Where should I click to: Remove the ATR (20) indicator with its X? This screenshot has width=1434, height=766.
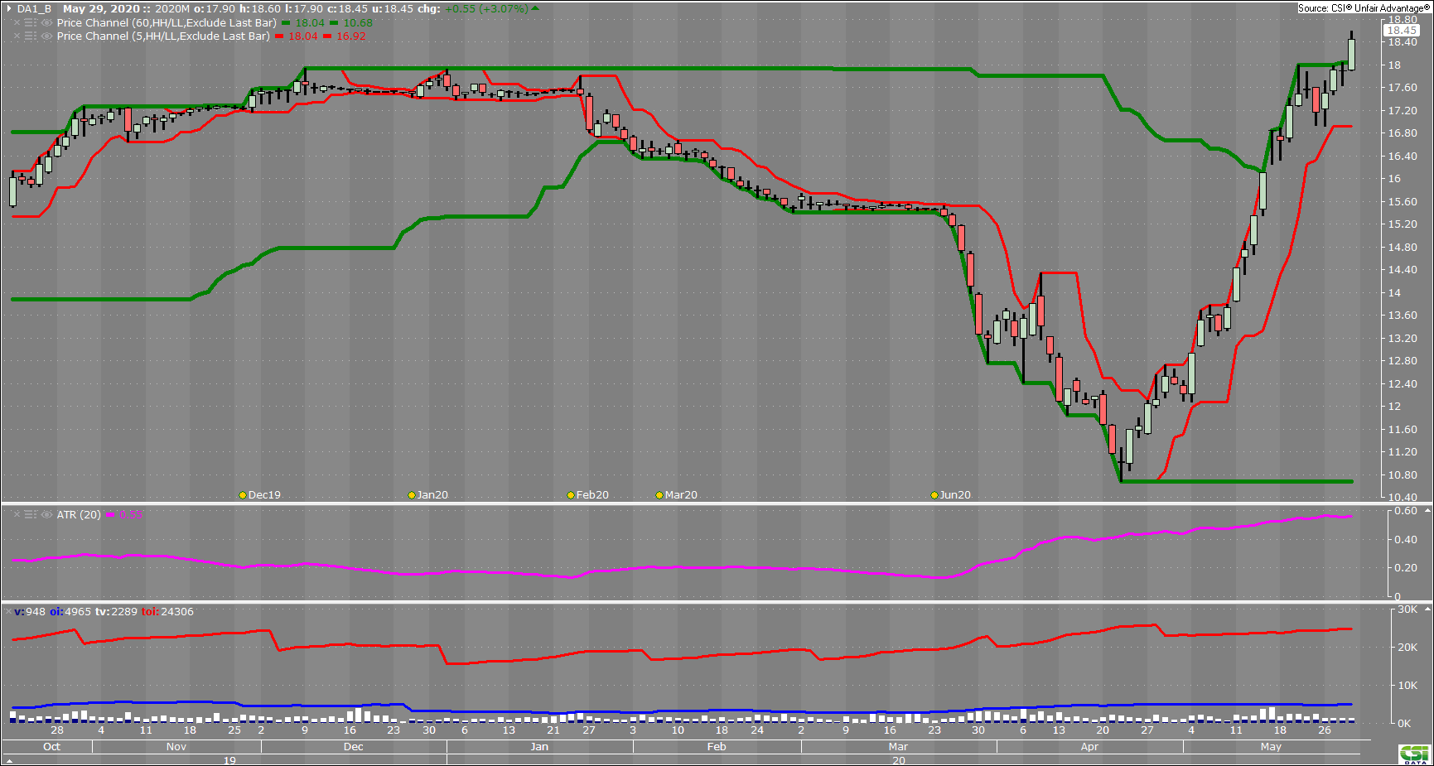click(17, 515)
